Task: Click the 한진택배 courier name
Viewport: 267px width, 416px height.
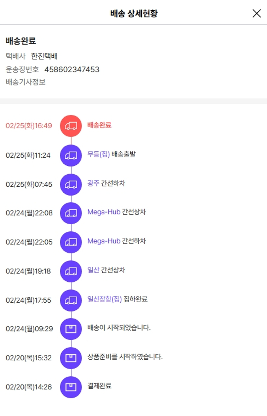Action: [x=44, y=56]
